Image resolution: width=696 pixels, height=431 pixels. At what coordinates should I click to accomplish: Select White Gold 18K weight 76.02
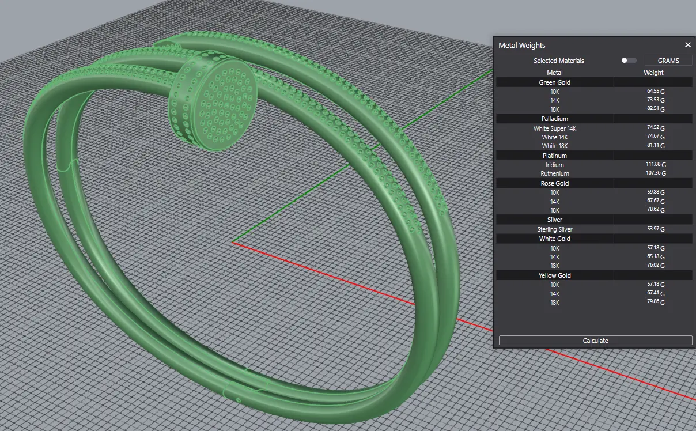tap(656, 266)
